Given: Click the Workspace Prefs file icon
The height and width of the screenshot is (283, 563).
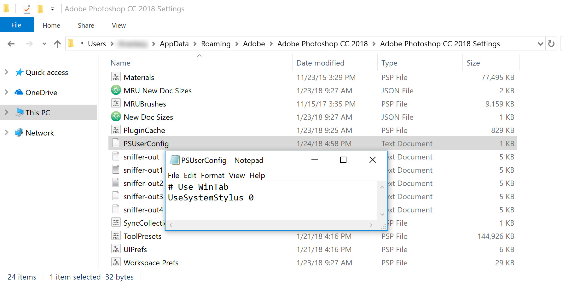Looking at the screenshot, I should click(x=116, y=262).
